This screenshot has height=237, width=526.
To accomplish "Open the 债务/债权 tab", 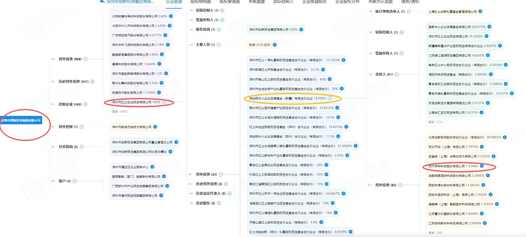I will [410, 2].
